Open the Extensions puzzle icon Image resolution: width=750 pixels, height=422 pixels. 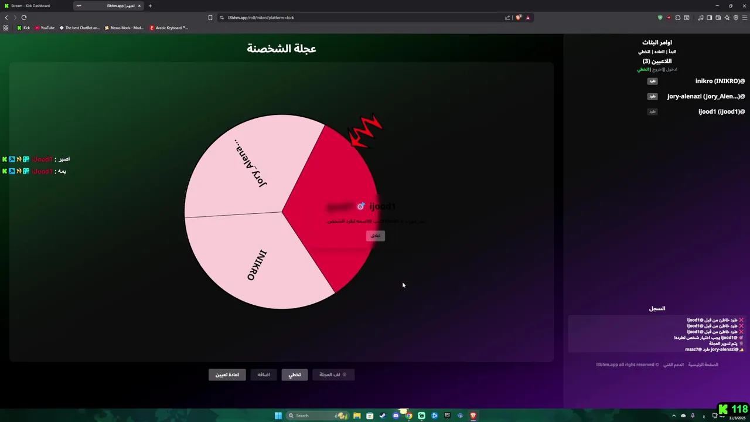(678, 18)
